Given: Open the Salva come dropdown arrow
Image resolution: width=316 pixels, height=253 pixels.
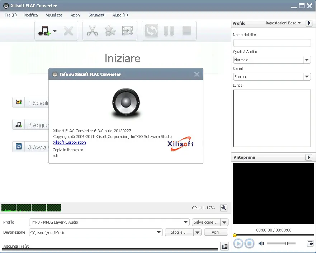Looking at the screenshot, I should (x=224, y=223).
